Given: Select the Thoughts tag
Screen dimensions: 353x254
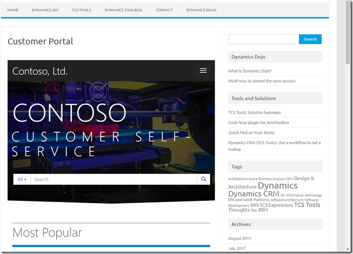Looking at the screenshot, I should coord(239,210).
